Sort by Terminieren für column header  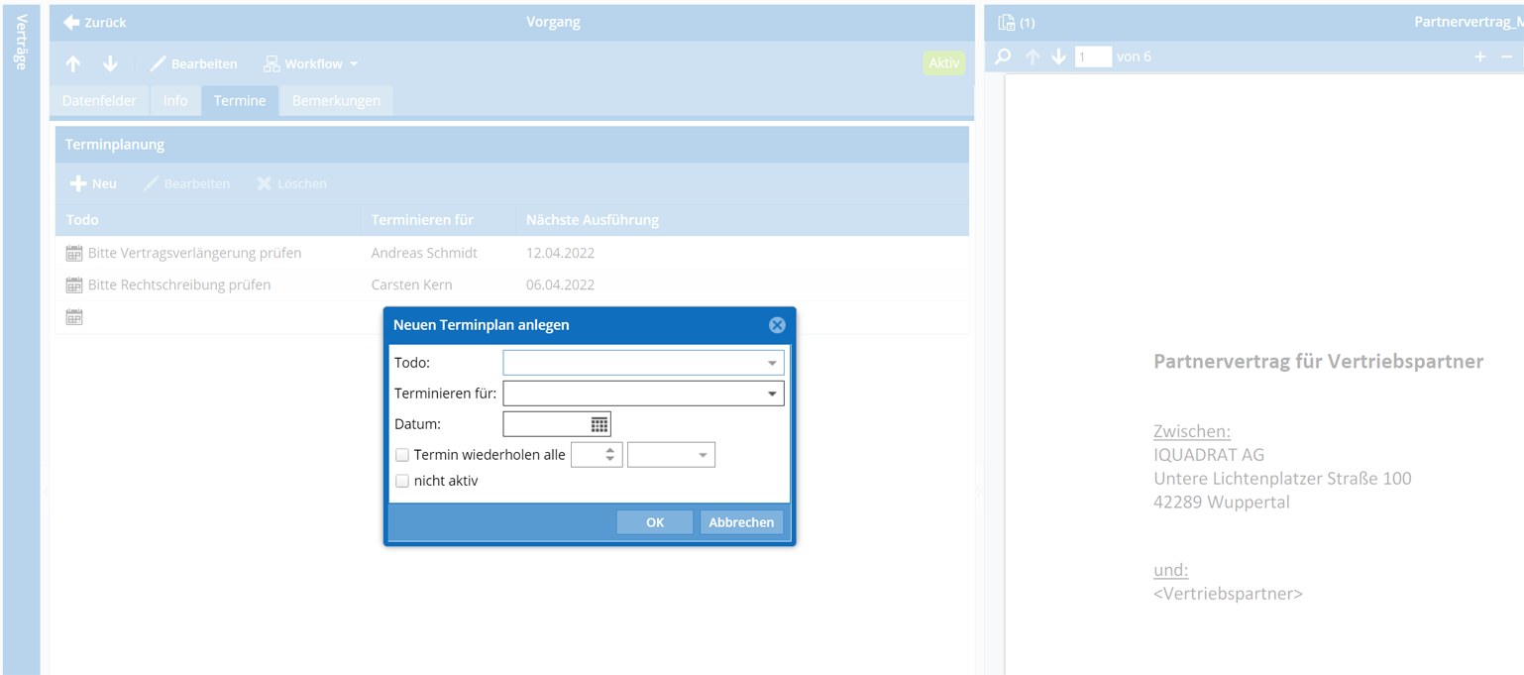tap(437, 220)
